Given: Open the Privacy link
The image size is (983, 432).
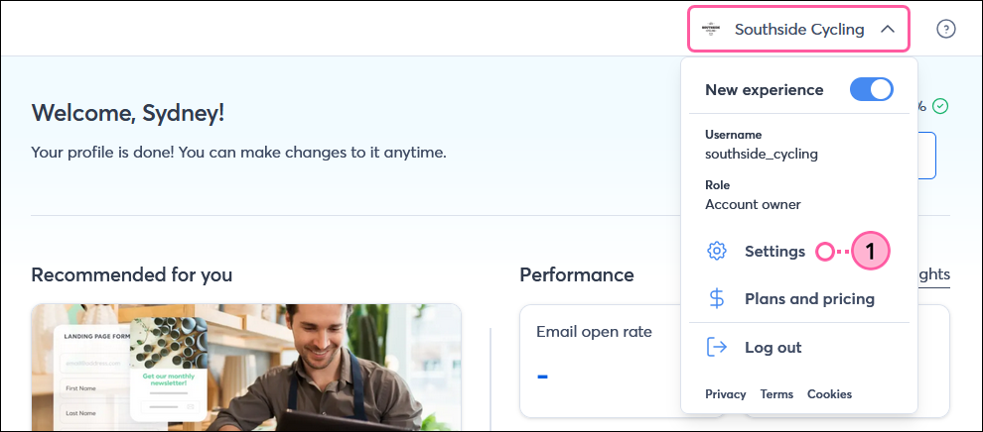Looking at the screenshot, I should [x=726, y=394].
